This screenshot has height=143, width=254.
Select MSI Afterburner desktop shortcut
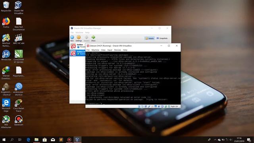pos(6,122)
